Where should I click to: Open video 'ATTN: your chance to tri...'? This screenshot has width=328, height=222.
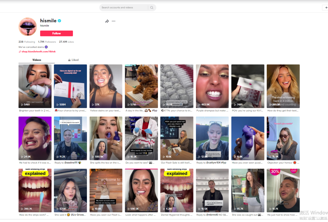pyautogui.click(x=177, y=86)
